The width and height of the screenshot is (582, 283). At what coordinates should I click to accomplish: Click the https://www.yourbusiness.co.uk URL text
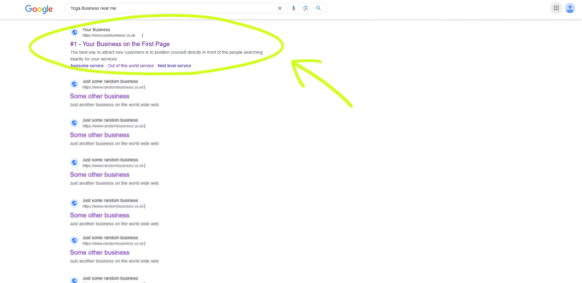[109, 35]
